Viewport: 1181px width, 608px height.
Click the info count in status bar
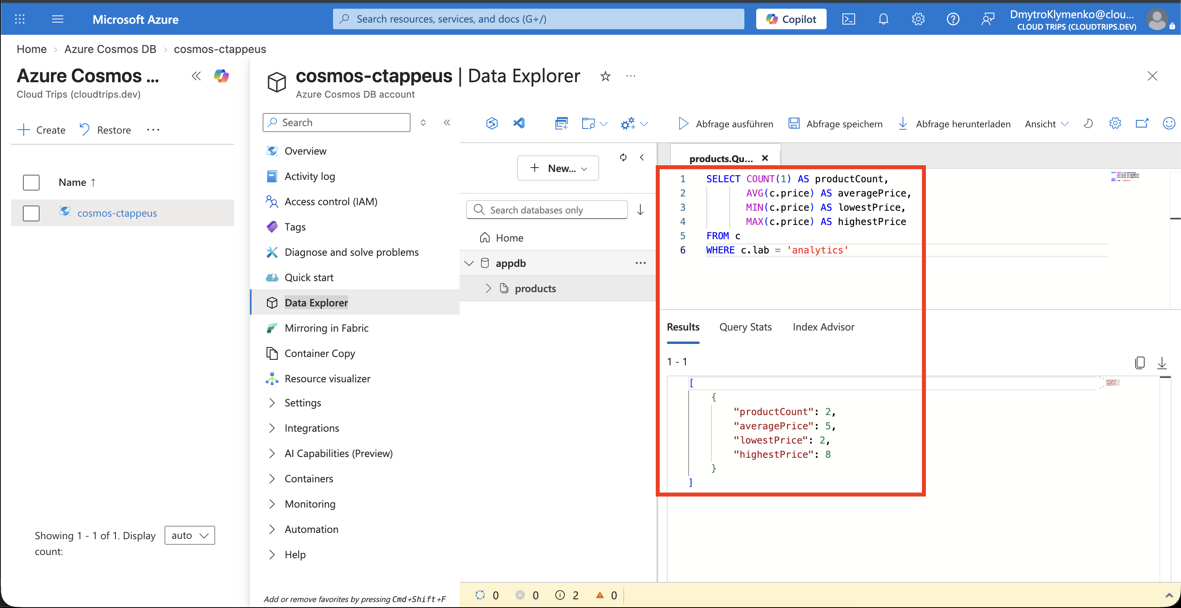567,595
